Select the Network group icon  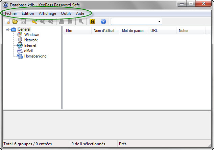click(20, 40)
